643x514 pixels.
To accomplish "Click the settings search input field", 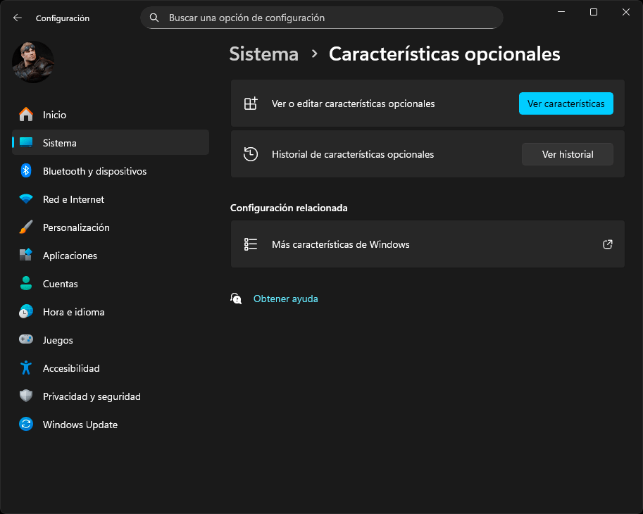I will 321,18.
